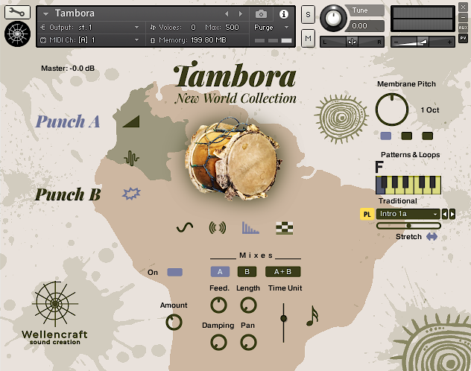Solo the instrument with S button
Viewport: 471px width, 371px height.
click(308, 14)
